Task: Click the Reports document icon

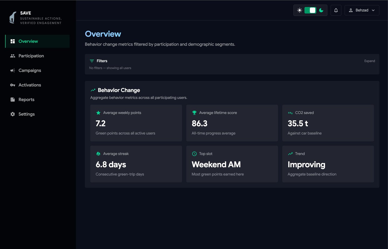Action: (x=13, y=100)
